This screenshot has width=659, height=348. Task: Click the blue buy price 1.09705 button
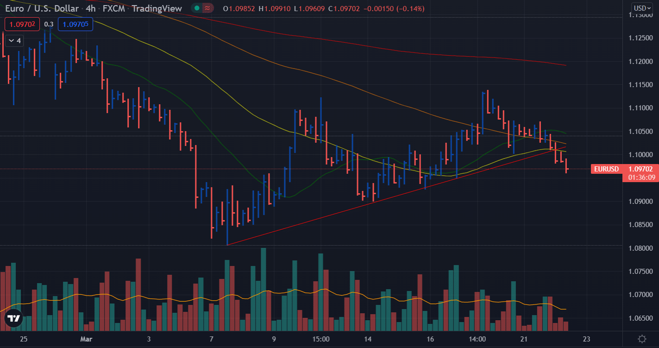click(x=75, y=24)
